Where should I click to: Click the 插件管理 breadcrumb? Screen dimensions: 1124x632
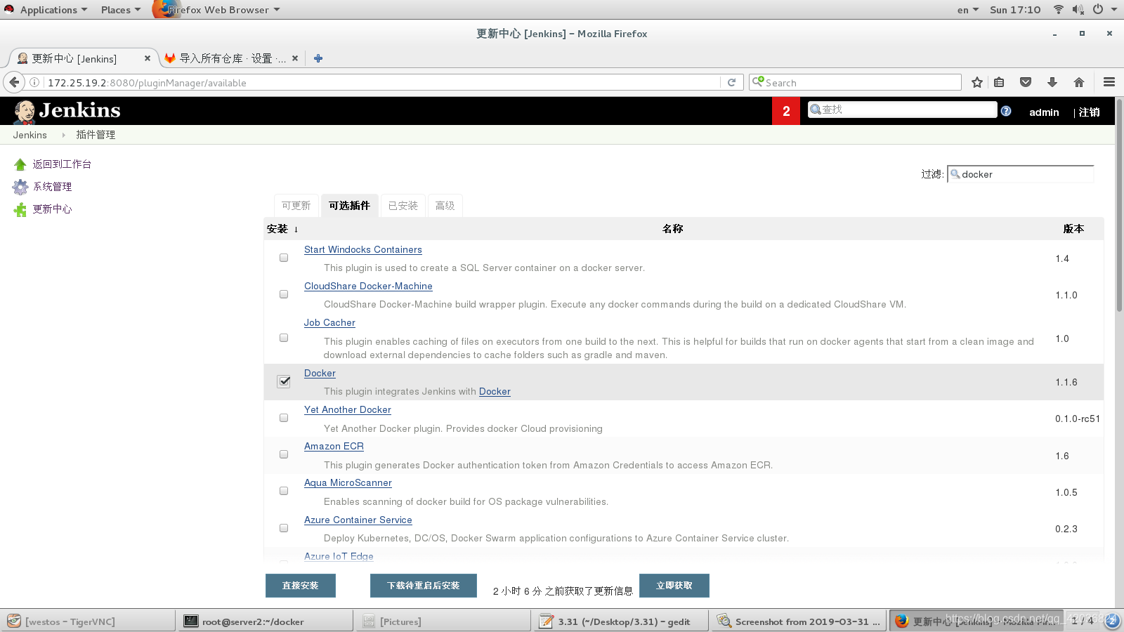[96, 135]
